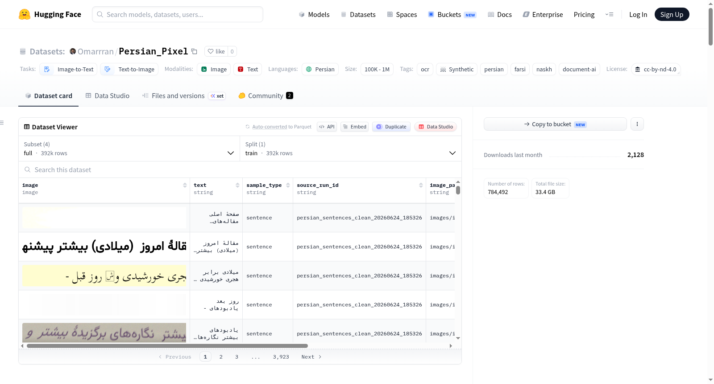The height and width of the screenshot is (384, 714).
Task: Open the Community tab
Action: pyautogui.click(x=266, y=95)
